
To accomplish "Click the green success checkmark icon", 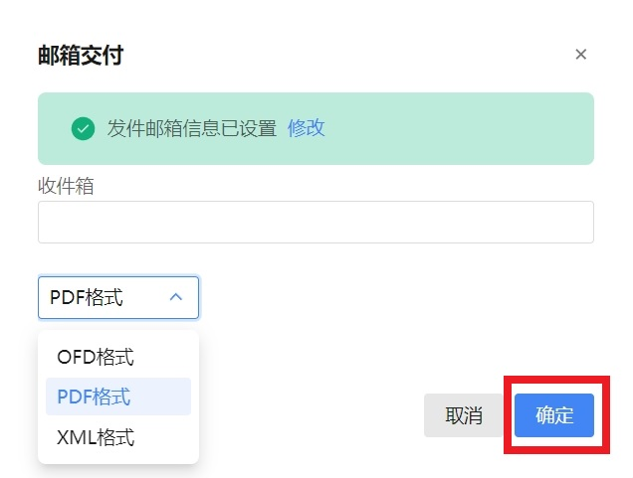I will point(84,128).
